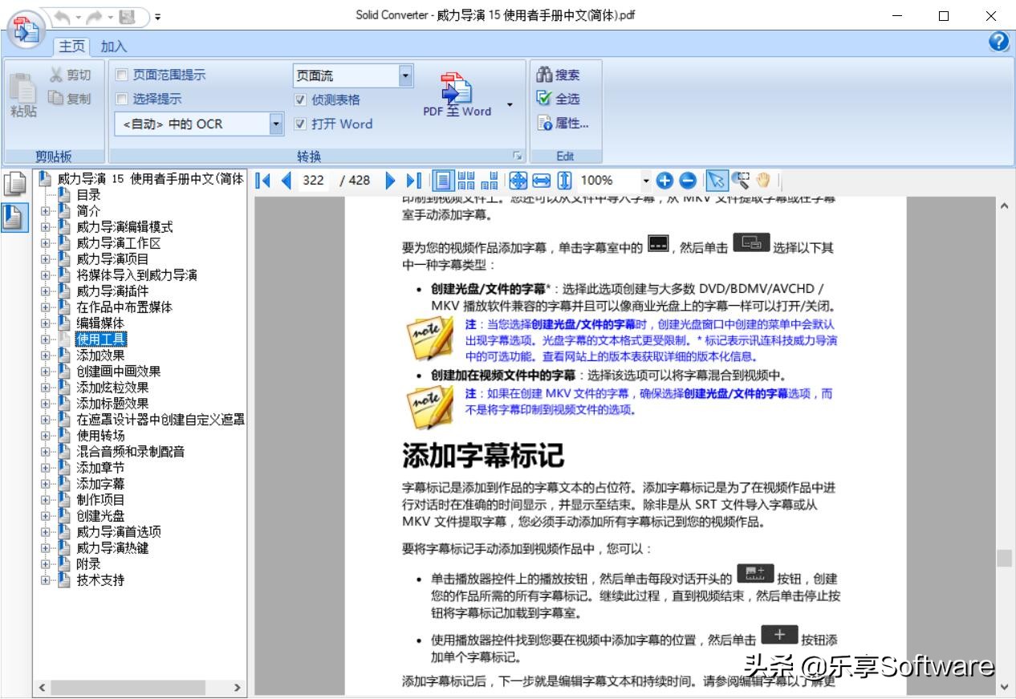The height and width of the screenshot is (699, 1016).
Task: Open the 混合音频和录制配音 bookmark
Action: pyautogui.click(x=130, y=452)
